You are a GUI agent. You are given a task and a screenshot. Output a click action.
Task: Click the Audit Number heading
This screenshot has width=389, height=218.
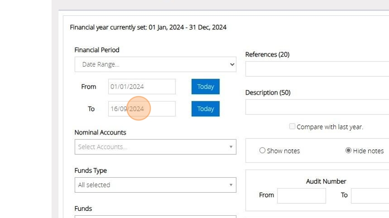[x=326, y=181]
